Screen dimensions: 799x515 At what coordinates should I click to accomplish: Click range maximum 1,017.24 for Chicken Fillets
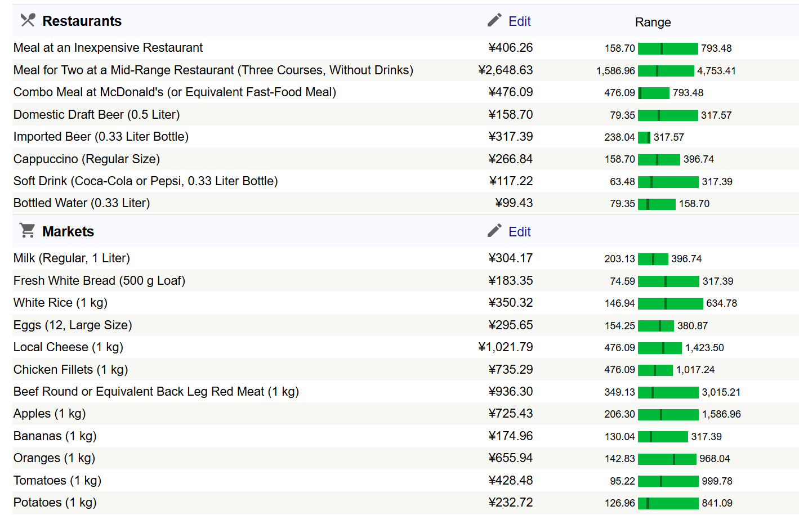[x=695, y=370]
